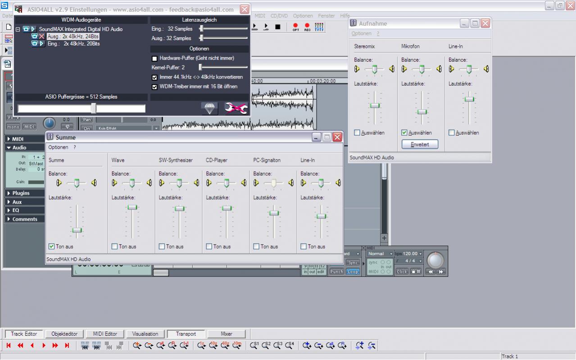Viewport: 576px width, 360px height.
Task: Jump to project end with red marker icon
Action: pyautogui.click(x=67, y=346)
